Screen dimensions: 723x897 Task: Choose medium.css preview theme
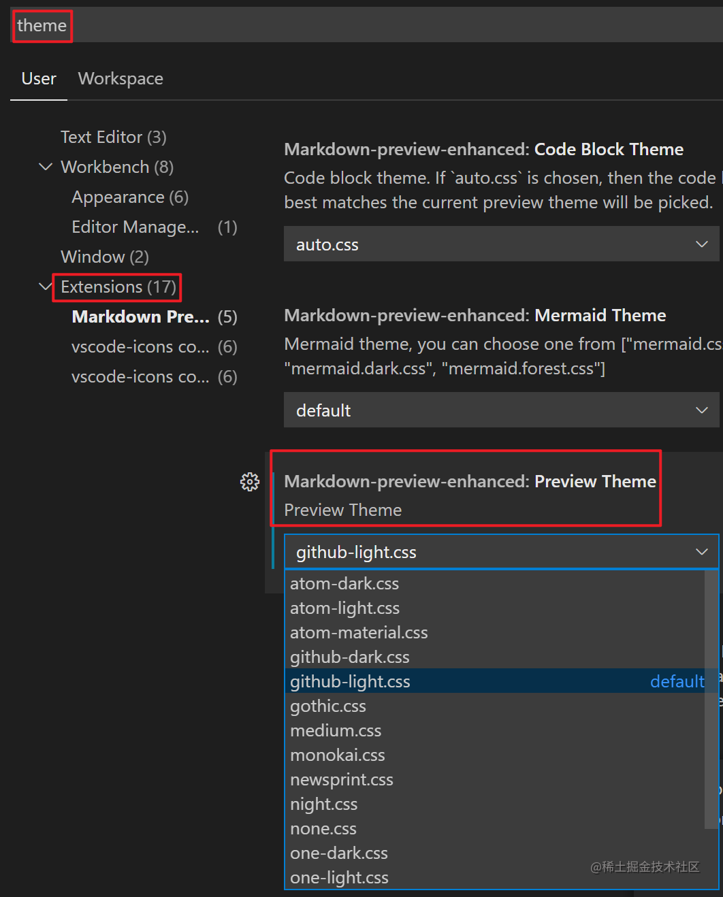click(494, 730)
